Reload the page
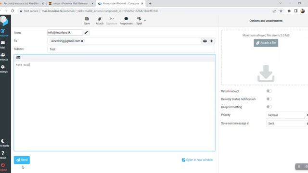 [x=13, y=11]
